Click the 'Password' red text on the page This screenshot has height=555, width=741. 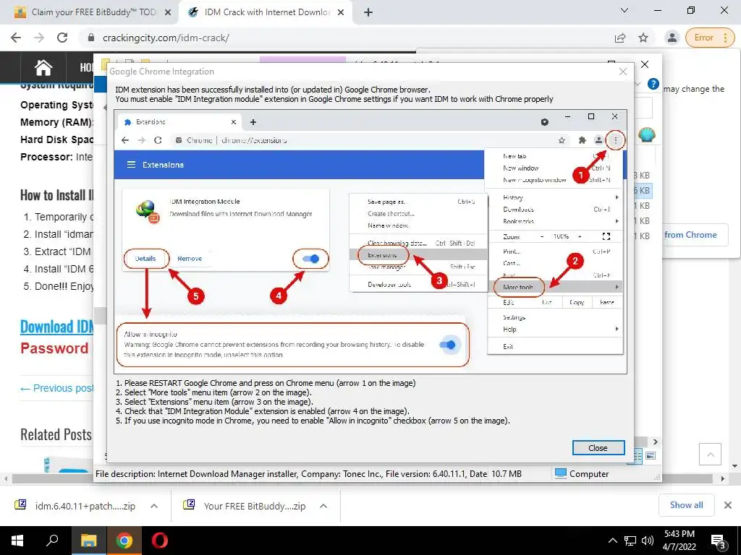coord(54,348)
